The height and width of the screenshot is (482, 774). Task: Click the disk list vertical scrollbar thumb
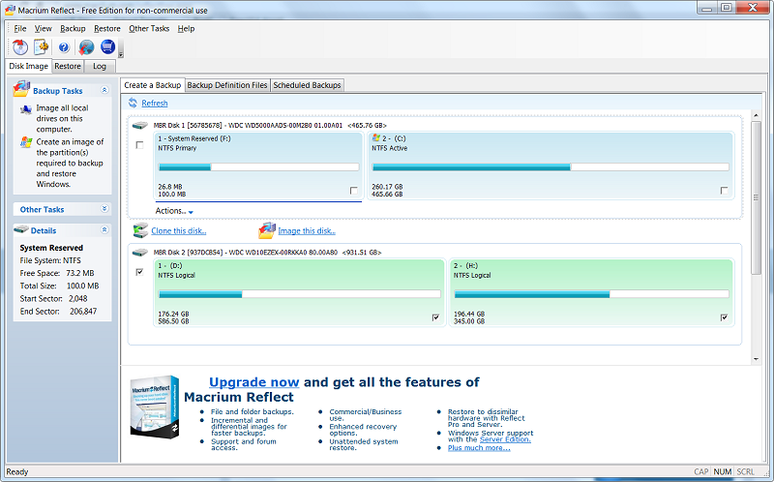click(x=756, y=197)
